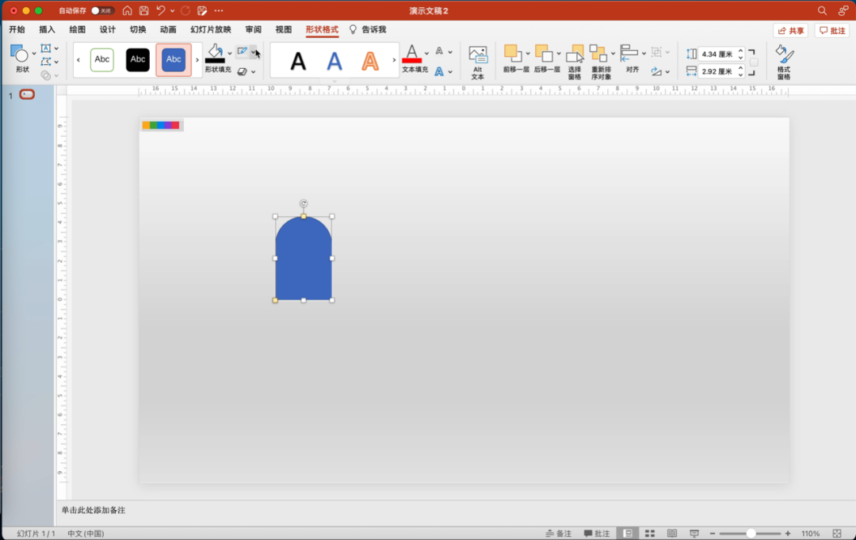Toggle the lock aspect ratio checkbox

pos(754,63)
